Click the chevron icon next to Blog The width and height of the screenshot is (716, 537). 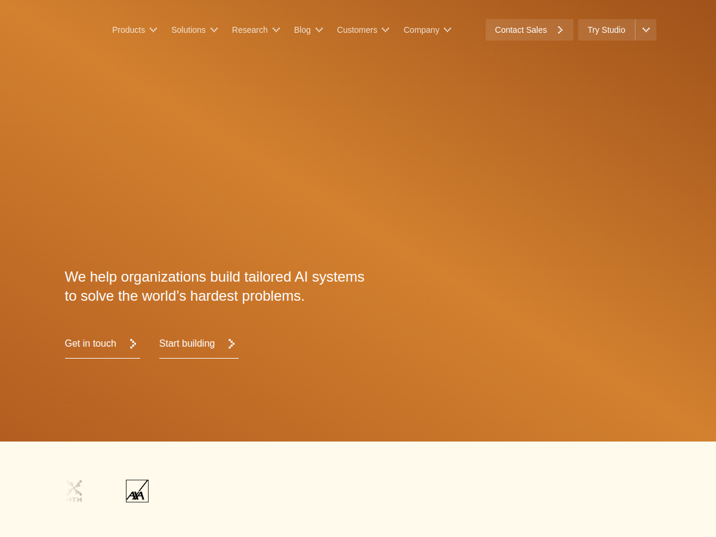(319, 30)
